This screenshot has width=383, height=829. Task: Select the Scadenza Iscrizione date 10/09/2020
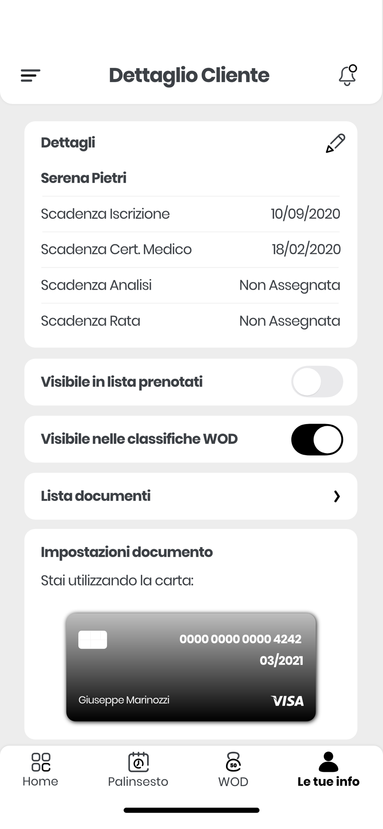click(305, 214)
